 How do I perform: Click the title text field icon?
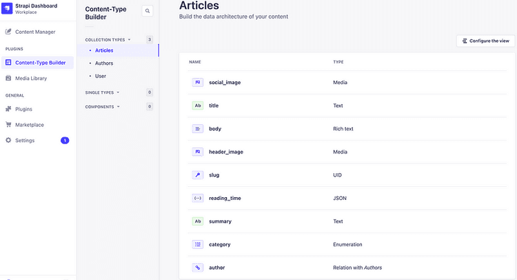[x=197, y=106]
